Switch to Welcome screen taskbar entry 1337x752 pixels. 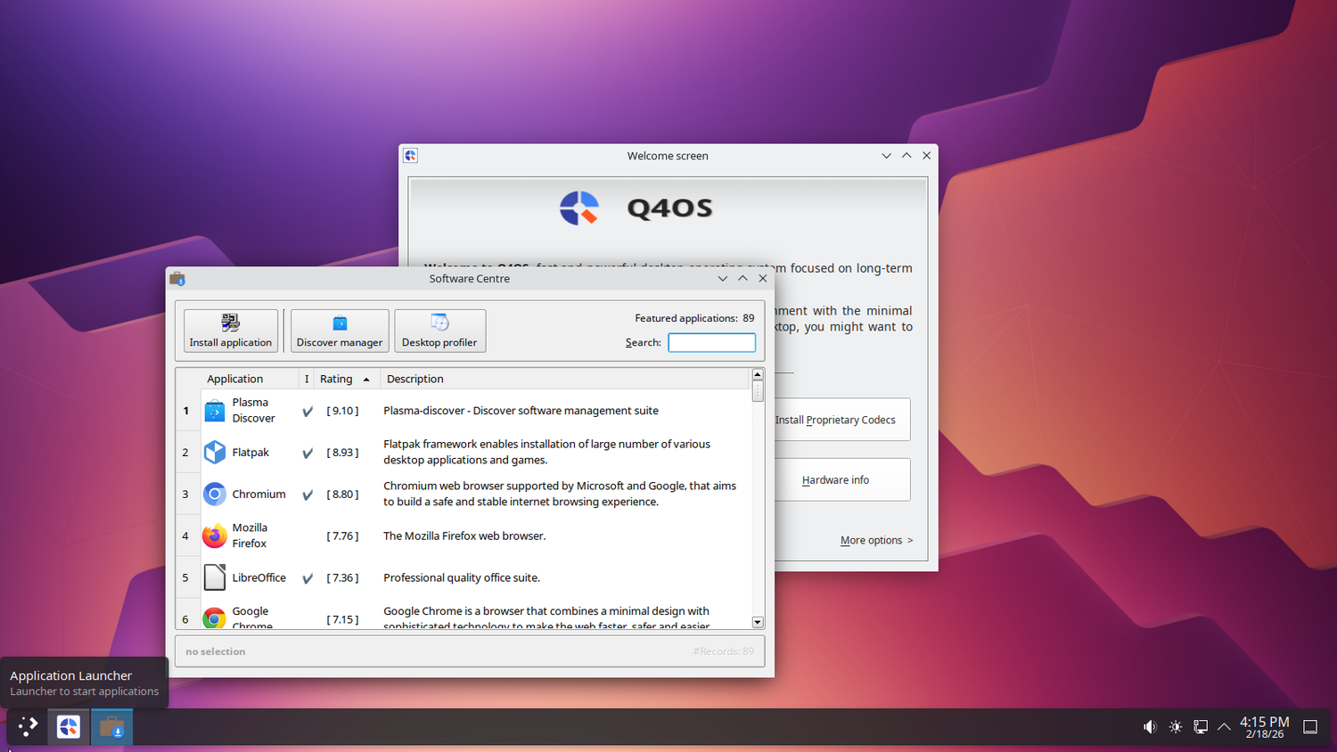(x=69, y=727)
